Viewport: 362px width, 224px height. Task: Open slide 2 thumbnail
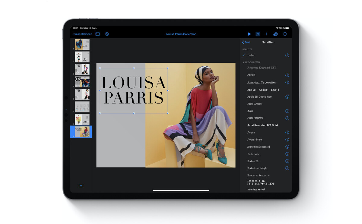point(82,57)
